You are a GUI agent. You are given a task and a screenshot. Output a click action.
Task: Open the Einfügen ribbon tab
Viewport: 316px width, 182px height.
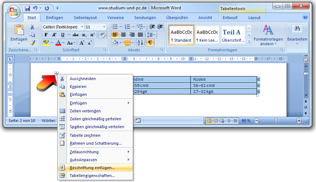(54, 18)
